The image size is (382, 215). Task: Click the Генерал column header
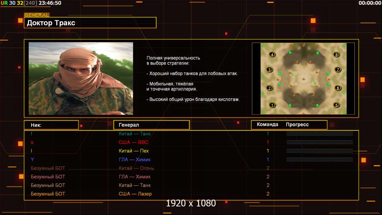tap(152, 125)
